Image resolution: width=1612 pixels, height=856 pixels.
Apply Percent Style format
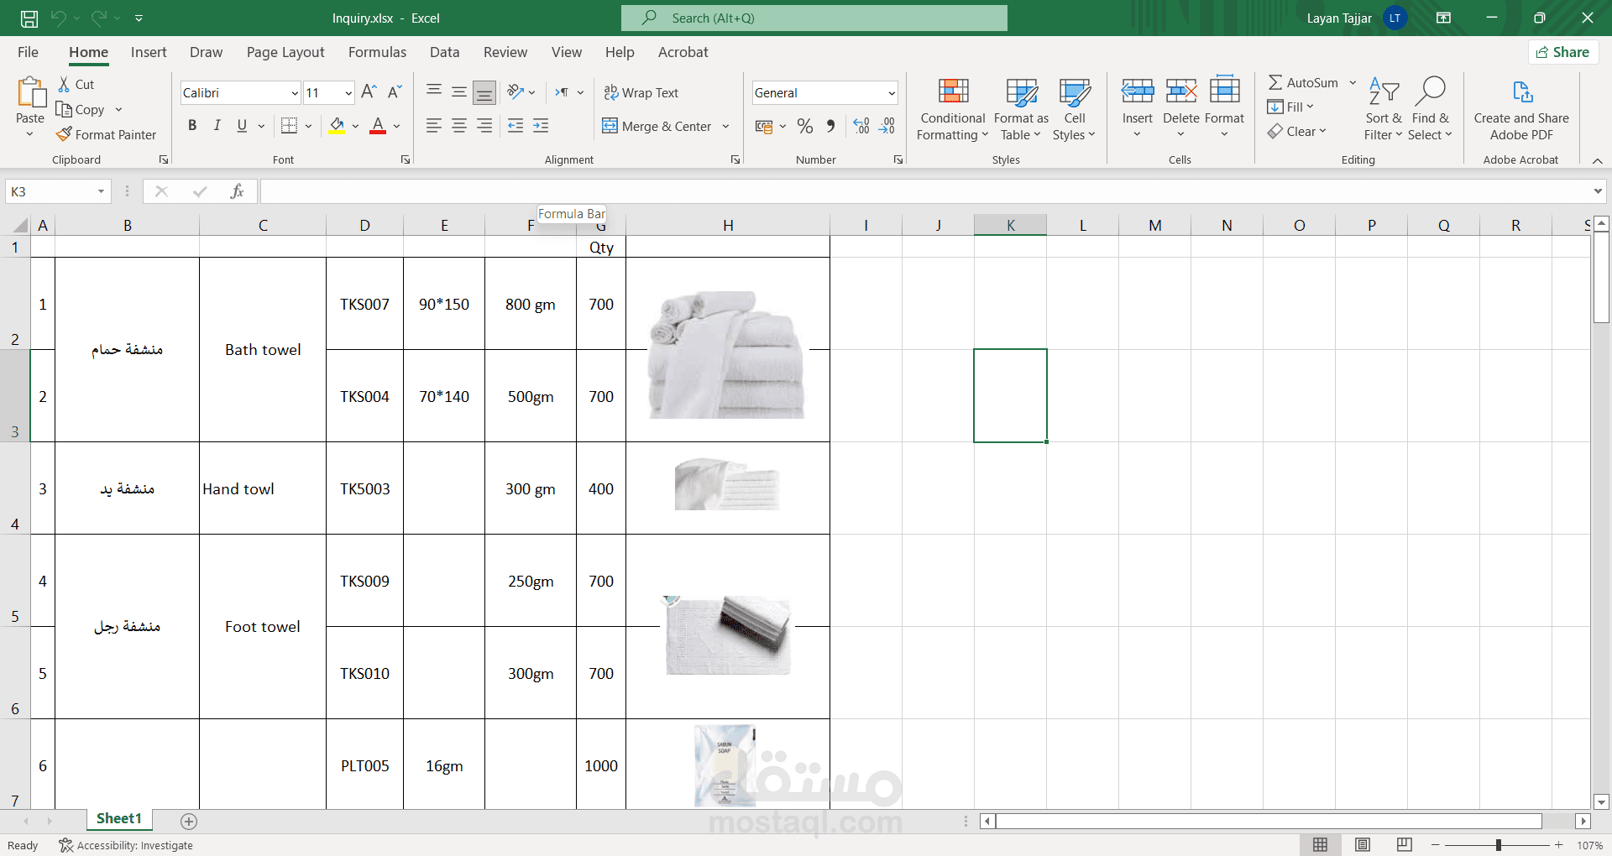click(x=805, y=126)
